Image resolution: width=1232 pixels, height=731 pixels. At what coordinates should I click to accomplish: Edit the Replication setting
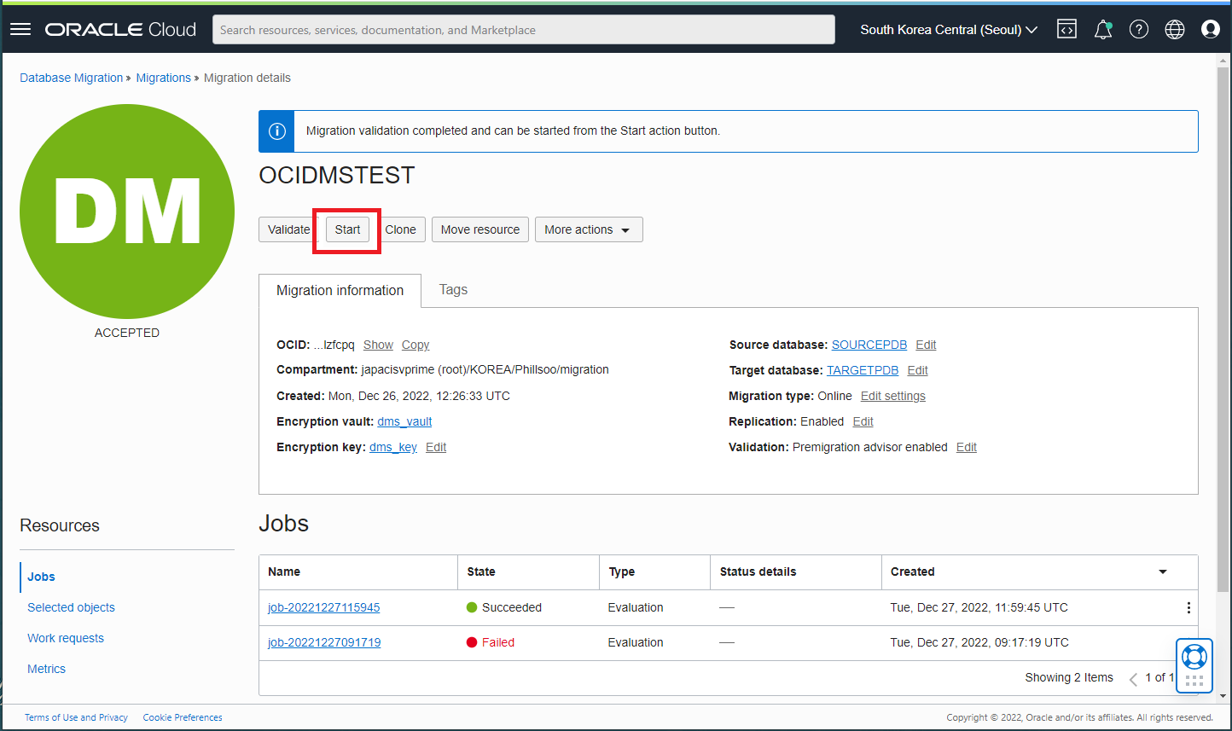[863, 421]
